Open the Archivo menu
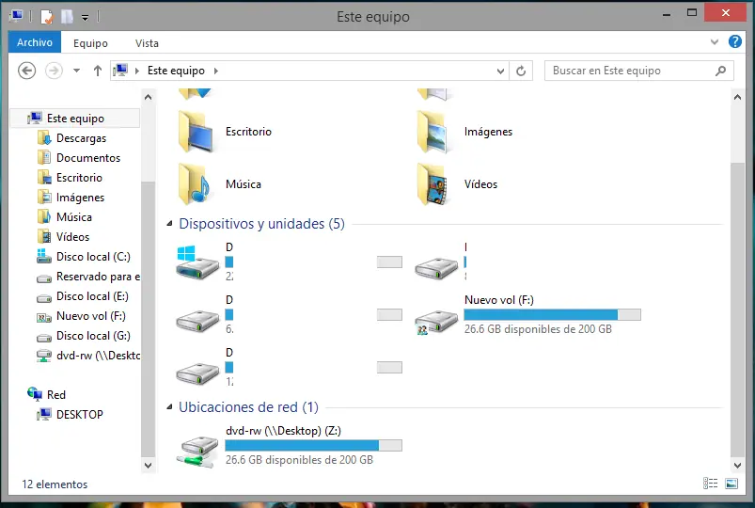The width and height of the screenshot is (755, 508). [35, 42]
